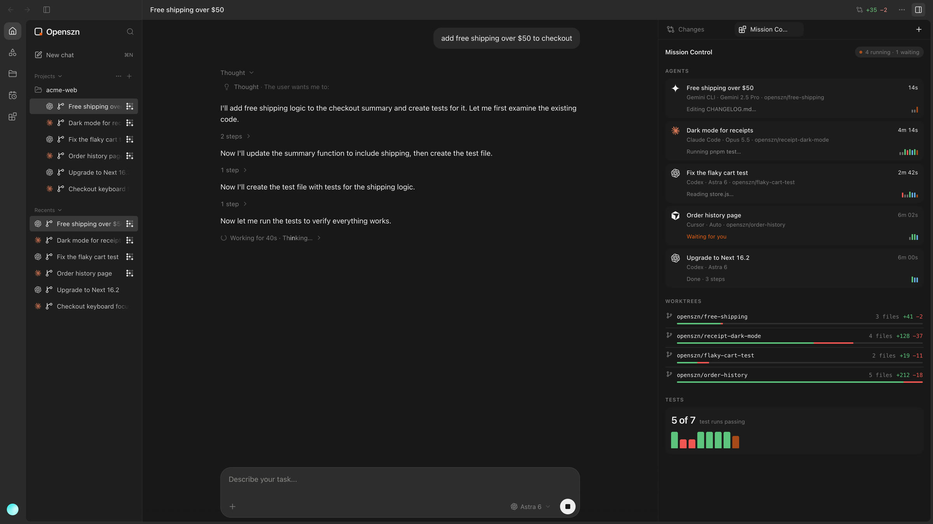Click 5 of 7 test runs passing
The height and width of the screenshot is (524, 933).
[708, 421]
